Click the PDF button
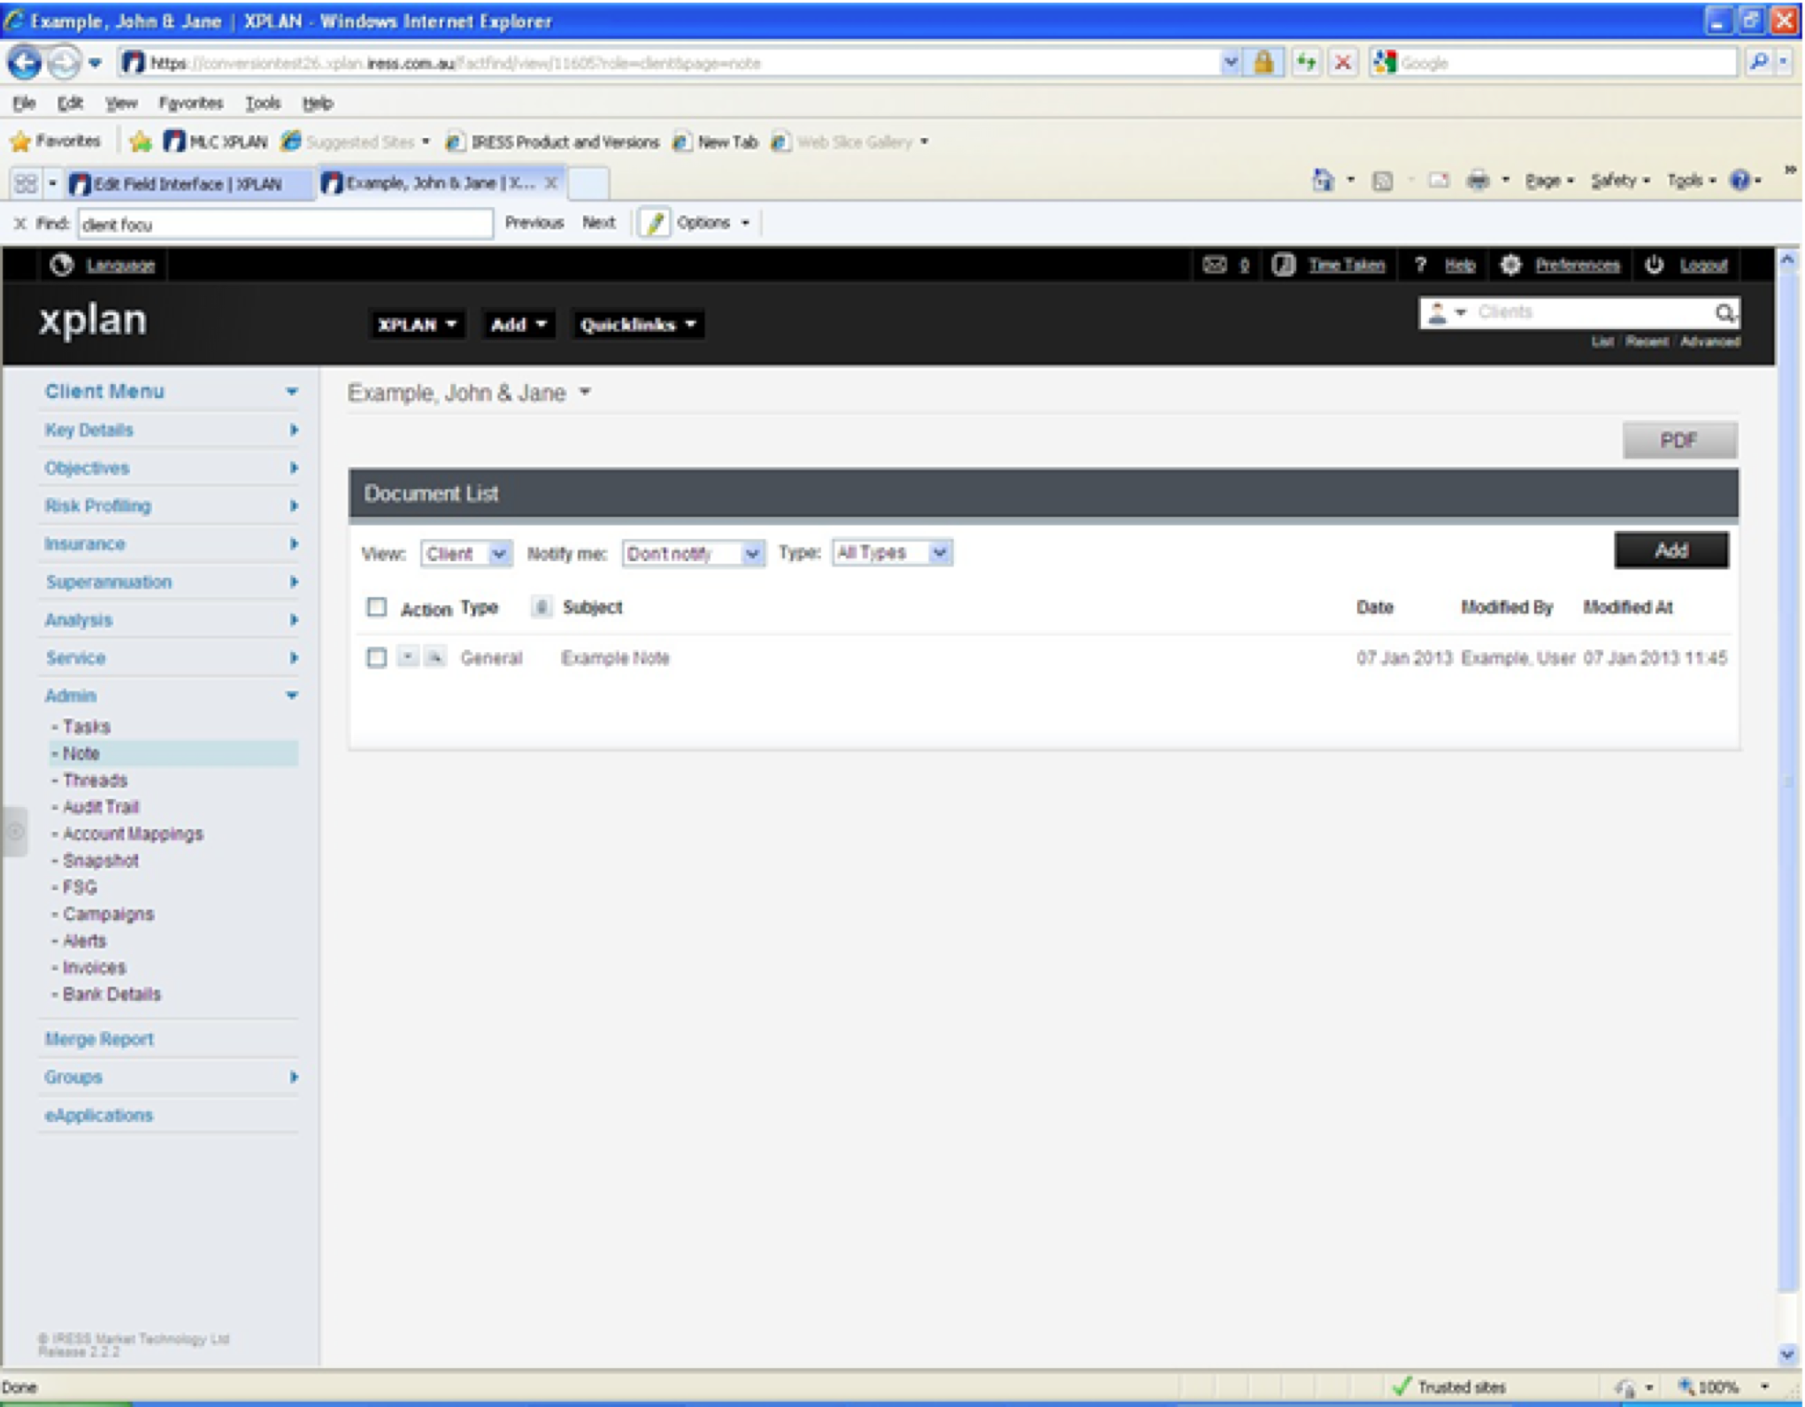 click(x=1678, y=441)
